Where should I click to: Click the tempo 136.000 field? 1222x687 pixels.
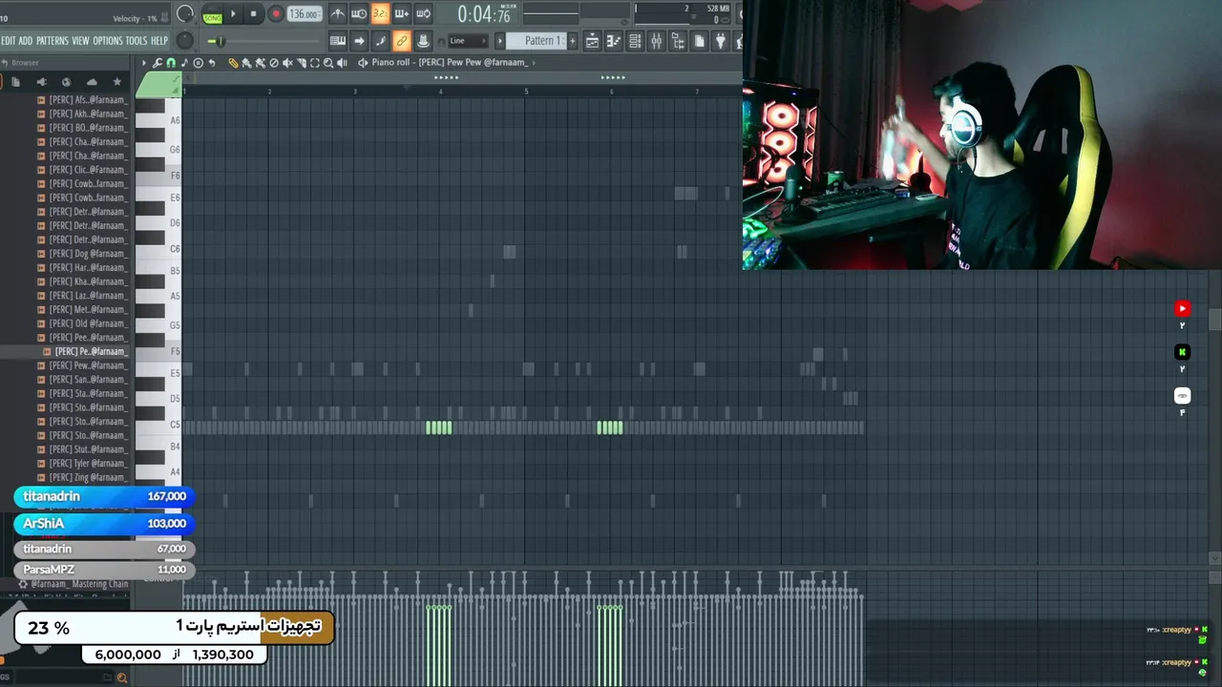tap(304, 13)
